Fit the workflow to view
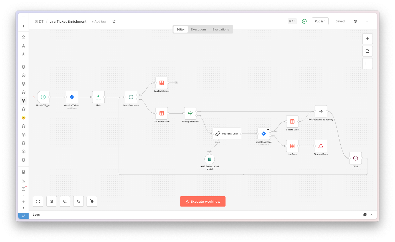395x242 pixels. (x=38, y=201)
